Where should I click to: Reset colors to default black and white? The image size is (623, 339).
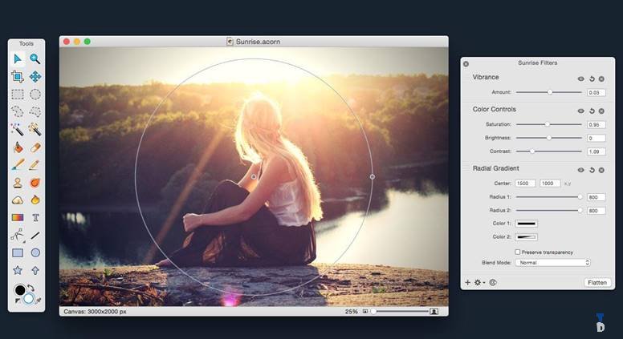click(17, 301)
